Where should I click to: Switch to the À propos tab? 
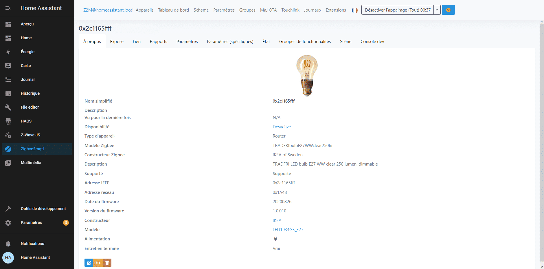coord(92,42)
